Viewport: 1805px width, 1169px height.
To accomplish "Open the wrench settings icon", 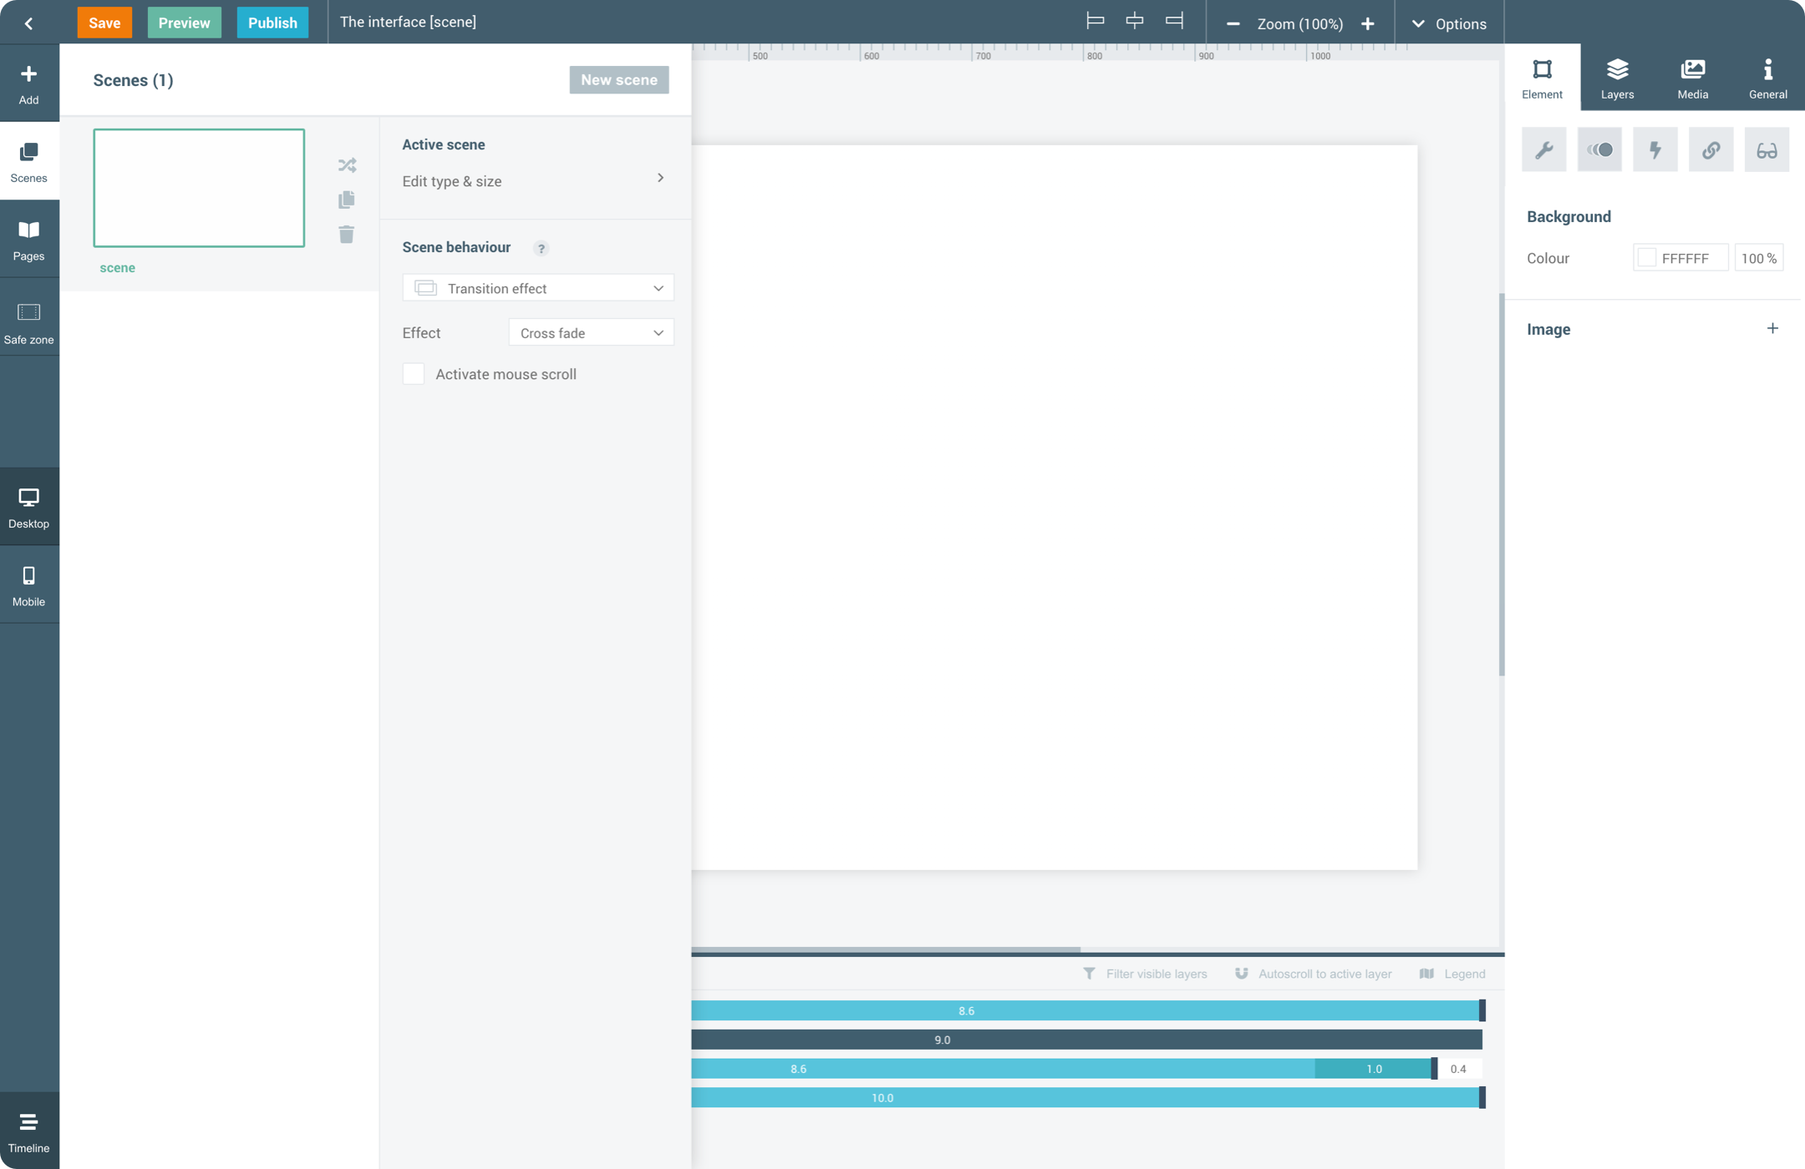I will click(x=1543, y=150).
